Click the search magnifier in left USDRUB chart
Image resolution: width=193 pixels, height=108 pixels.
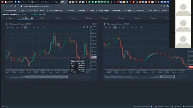tap(10, 24)
